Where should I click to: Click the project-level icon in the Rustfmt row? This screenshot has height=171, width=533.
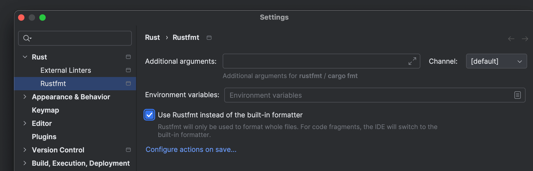point(128,83)
